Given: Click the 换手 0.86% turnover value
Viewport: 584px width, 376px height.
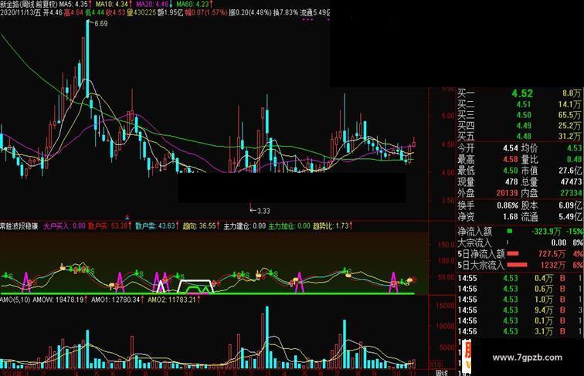Looking at the screenshot, I should coord(508,205).
